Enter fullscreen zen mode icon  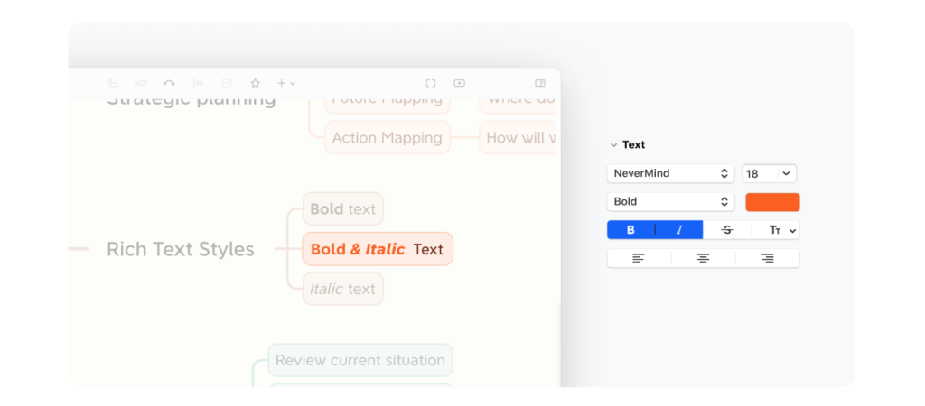[x=431, y=83]
